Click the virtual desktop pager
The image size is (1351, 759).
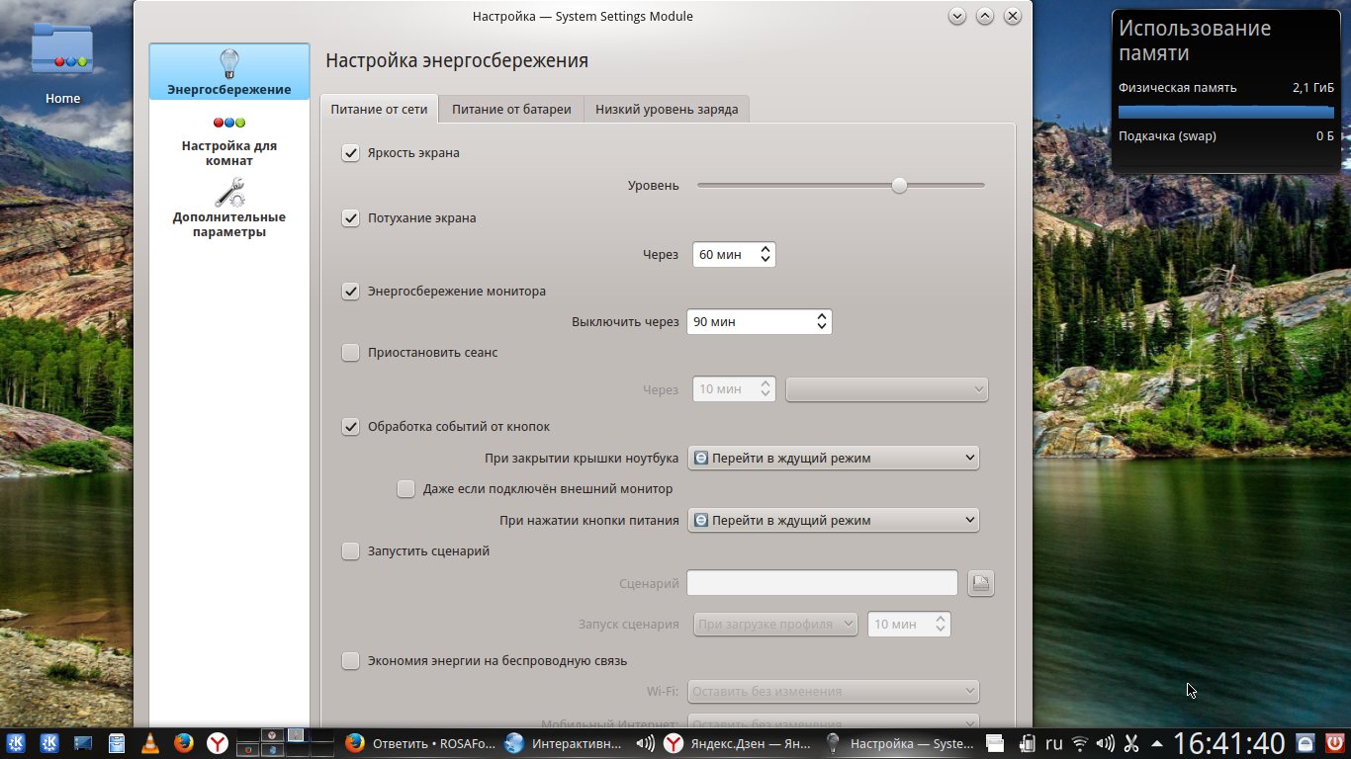point(286,743)
